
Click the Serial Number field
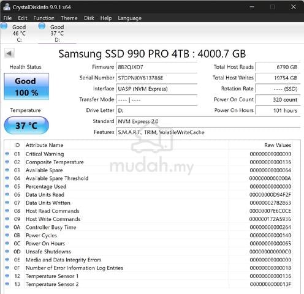coord(156,78)
